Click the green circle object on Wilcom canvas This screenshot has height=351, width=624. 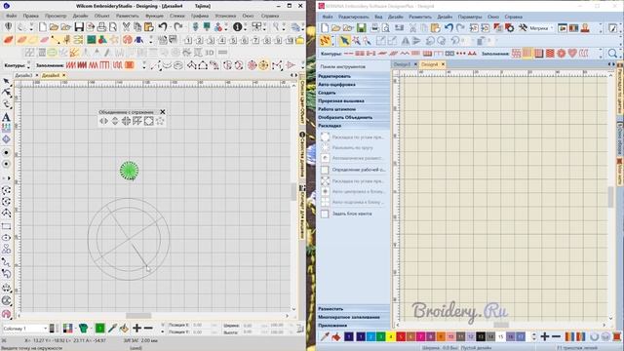pos(129,171)
